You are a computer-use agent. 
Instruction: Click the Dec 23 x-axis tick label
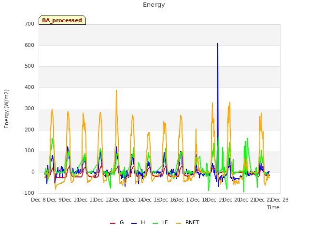pyautogui.click(x=280, y=200)
